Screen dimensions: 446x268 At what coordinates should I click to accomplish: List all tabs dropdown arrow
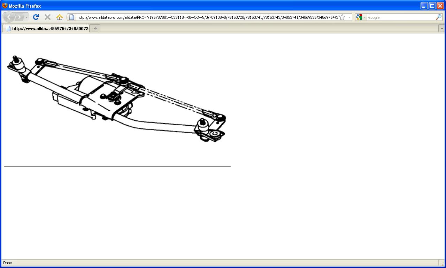coord(442,29)
